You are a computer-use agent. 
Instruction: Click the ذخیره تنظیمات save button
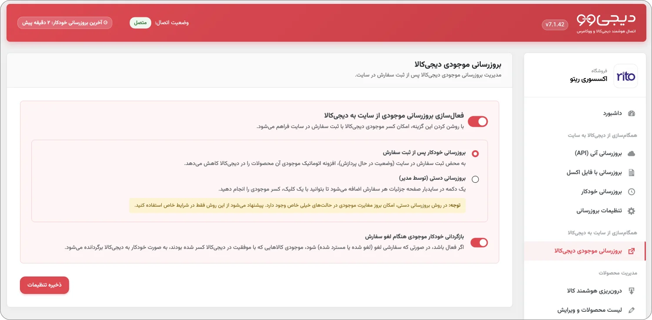coord(44,285)
